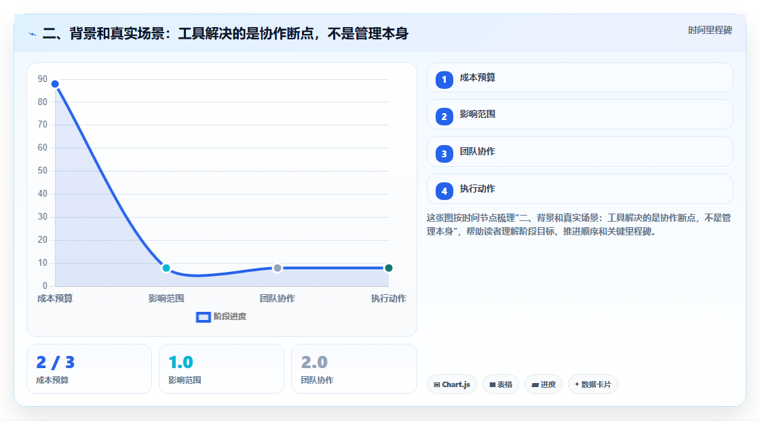760x421 pixels.
Task: Select the dark green 执行动作 data point
Action: point(388,268)
